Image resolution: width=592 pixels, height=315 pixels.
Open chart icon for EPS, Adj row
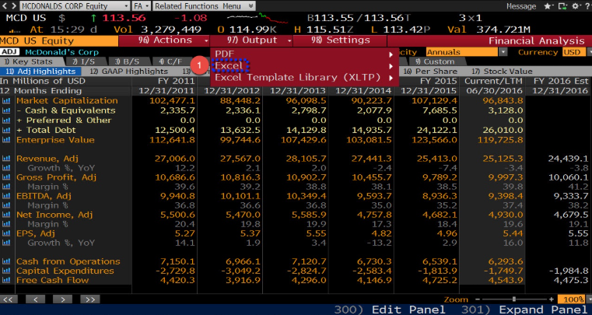[x=6, y=233]
